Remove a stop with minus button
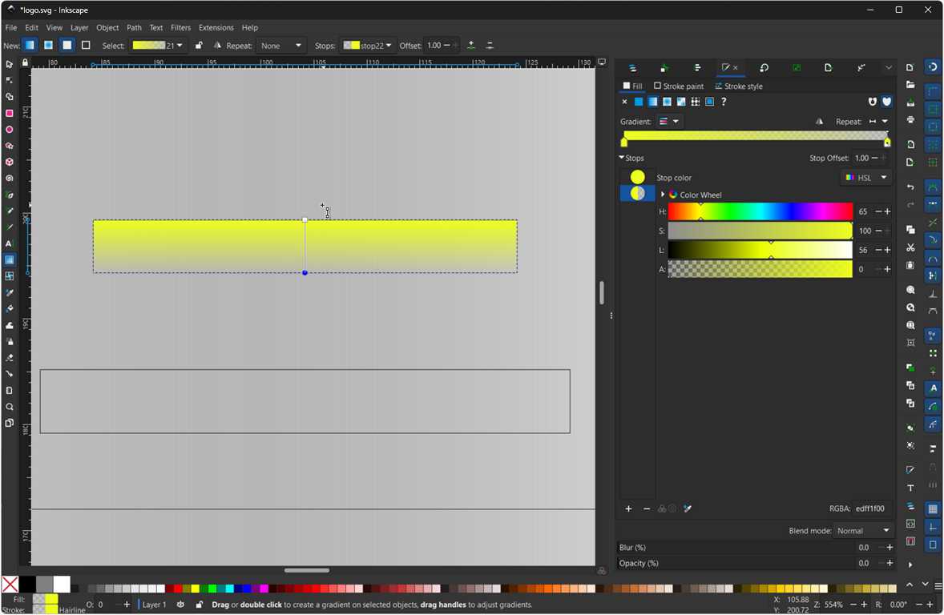Viewport: 944px width, 615px height. pyautogui.click(x=647, y=508)
